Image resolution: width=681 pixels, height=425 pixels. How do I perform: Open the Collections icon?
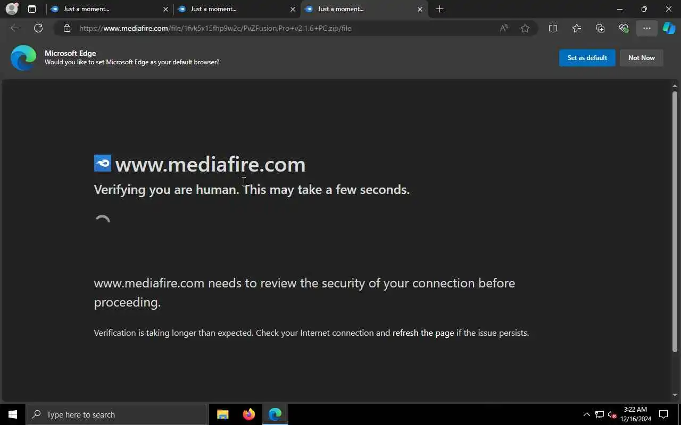[600, 28]
